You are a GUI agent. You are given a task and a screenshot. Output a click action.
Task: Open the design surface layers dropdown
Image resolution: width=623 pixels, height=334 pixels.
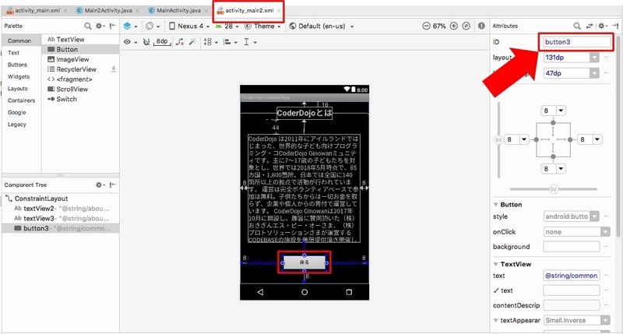pyautogui.click(x=130, y=26)
